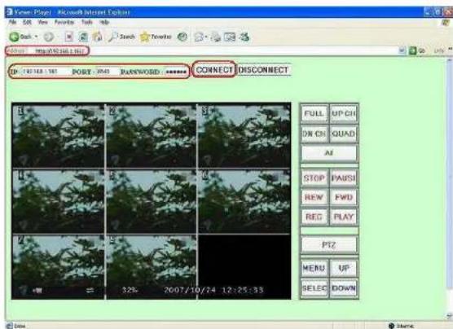Click the UP CH channel button
The height and width of the screenshot is (329, 453).
(344, 113)
